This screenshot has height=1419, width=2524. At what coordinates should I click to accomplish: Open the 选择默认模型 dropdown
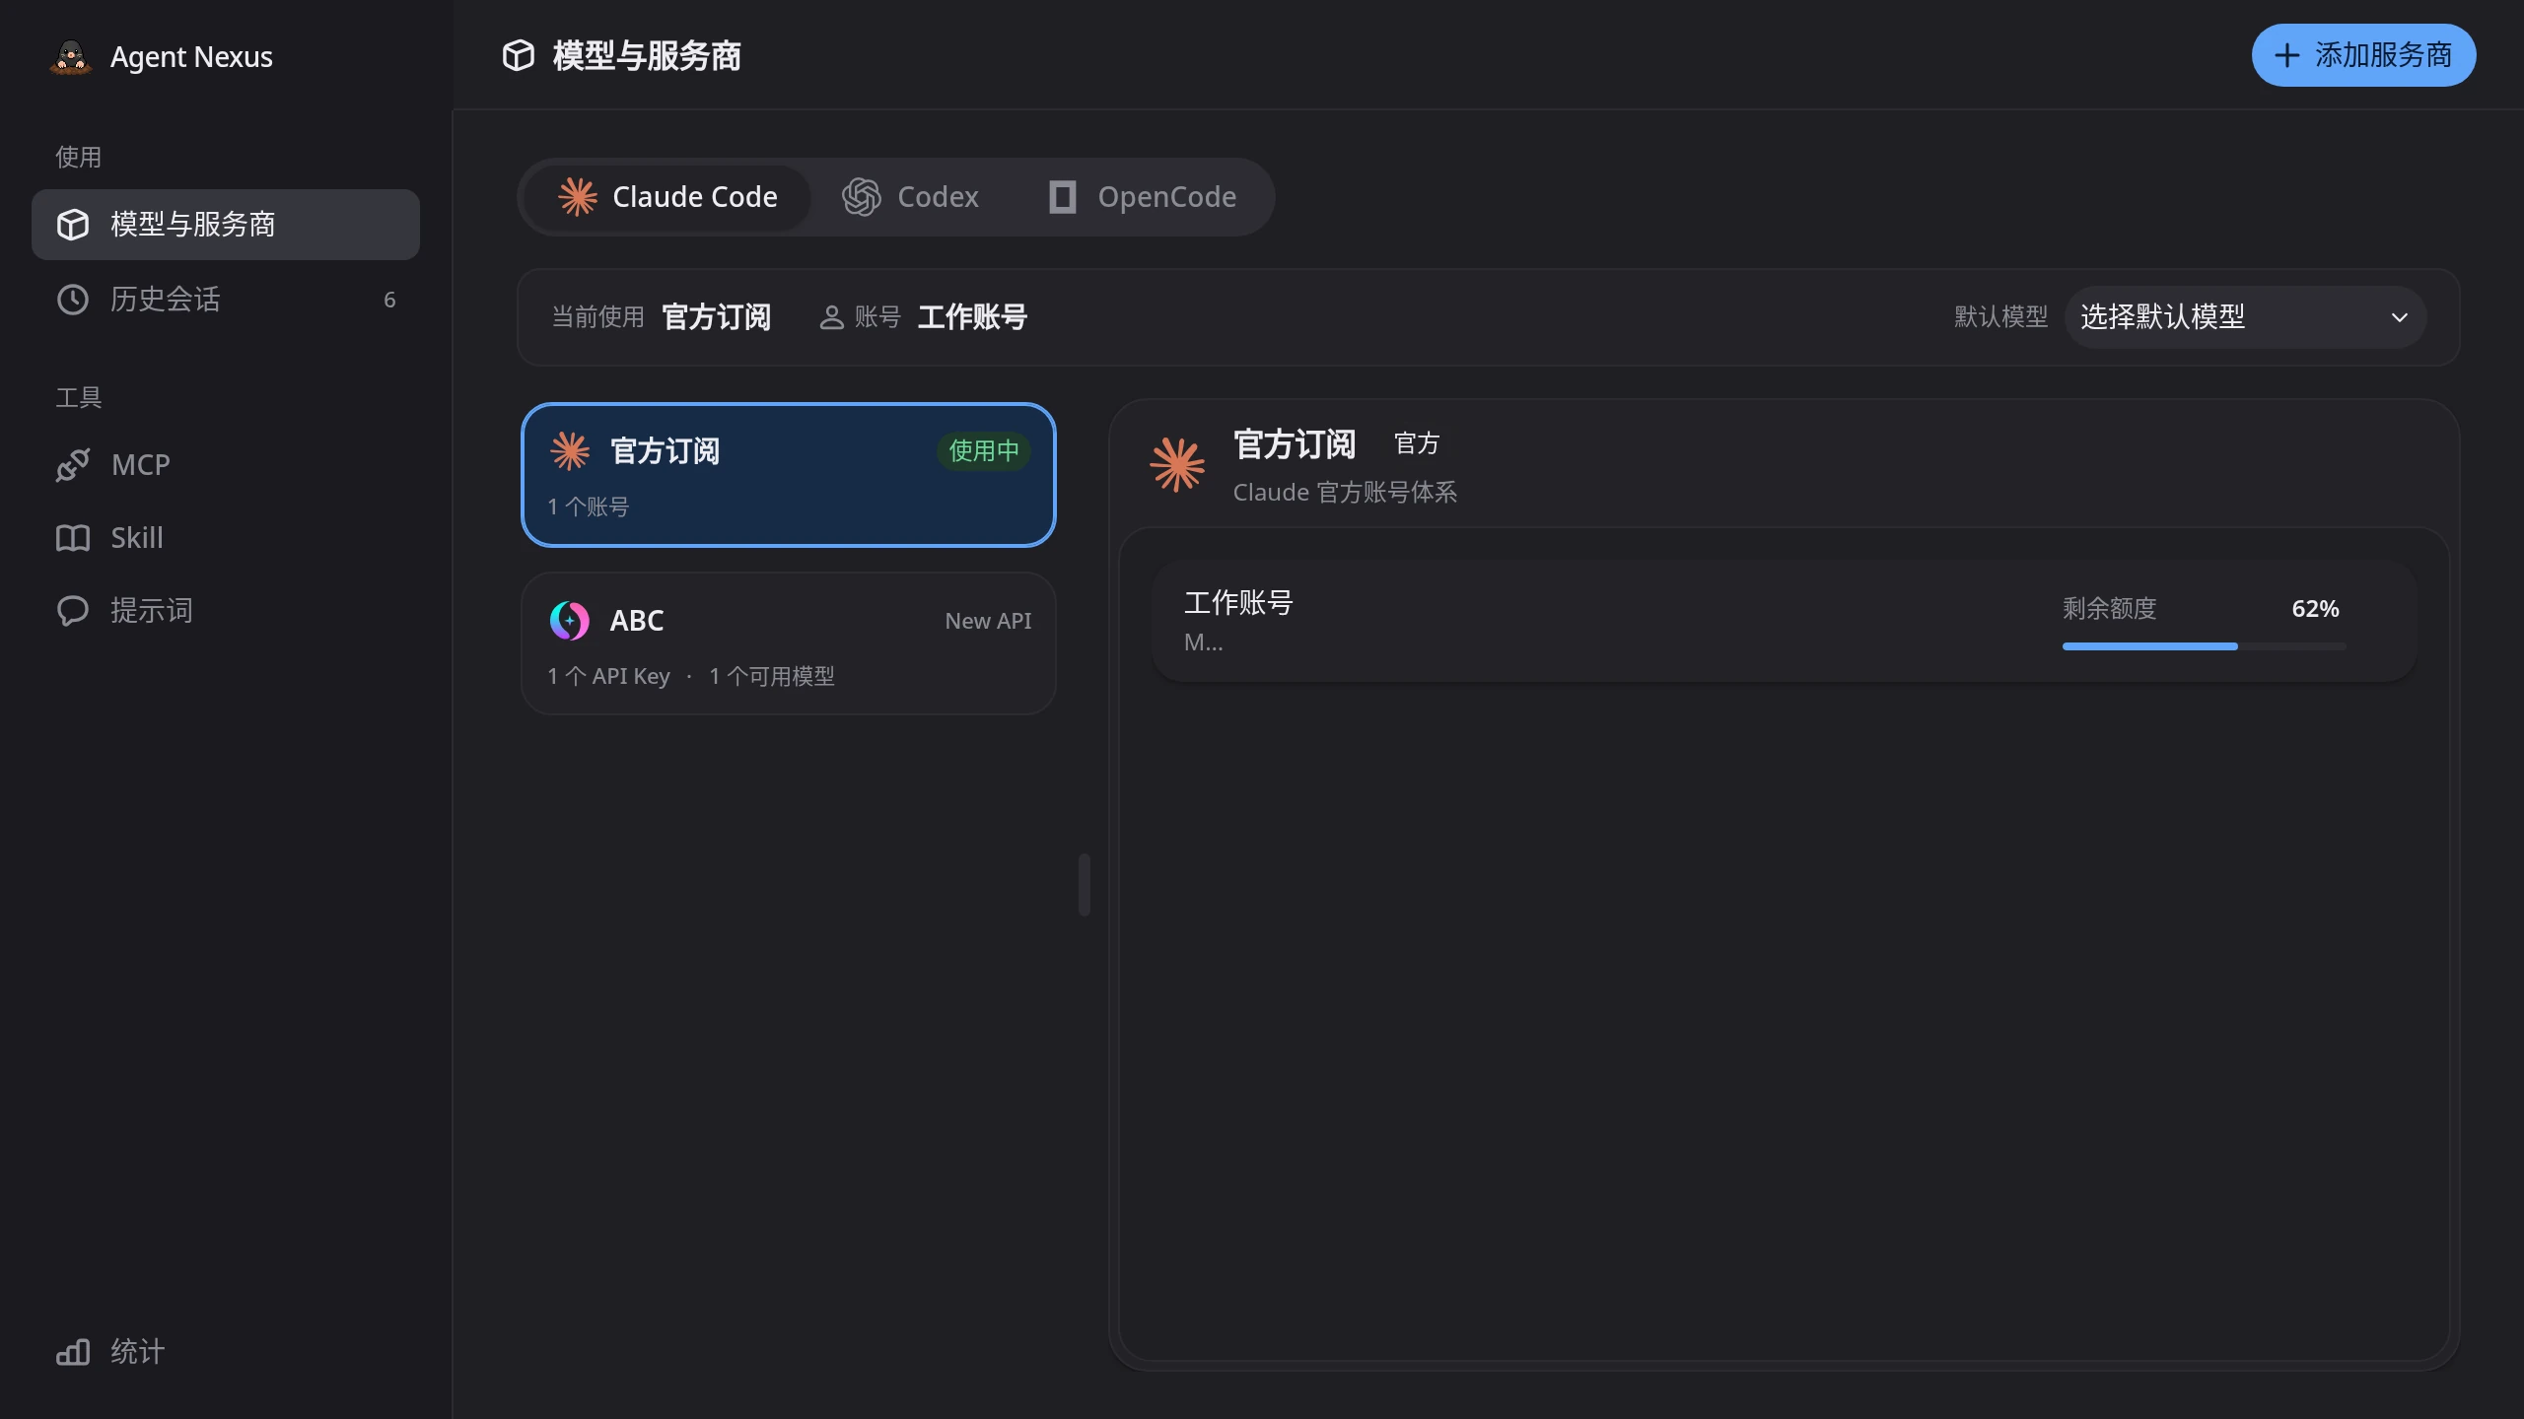tap(2245, 317)
